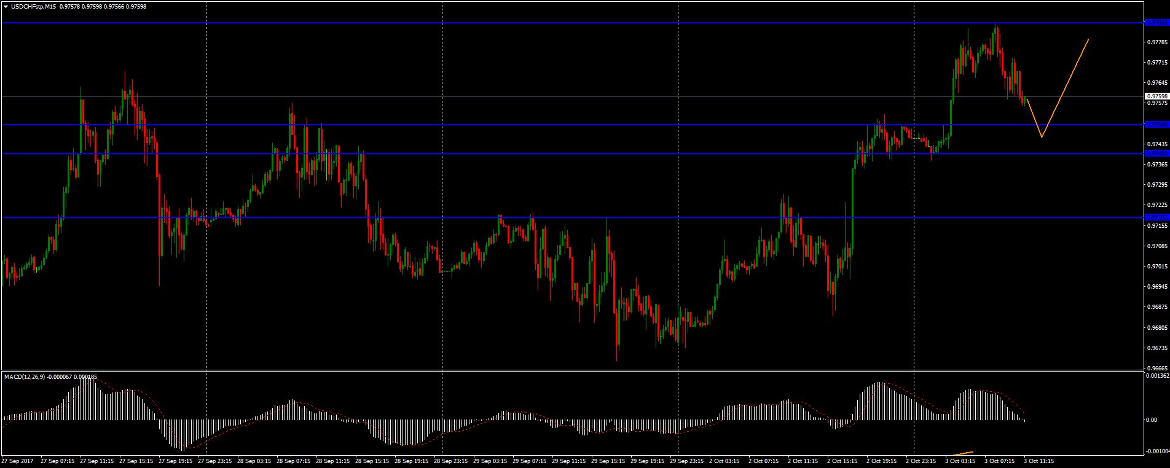Click the small orange line in MACD panel

click(x=963, y=453)
